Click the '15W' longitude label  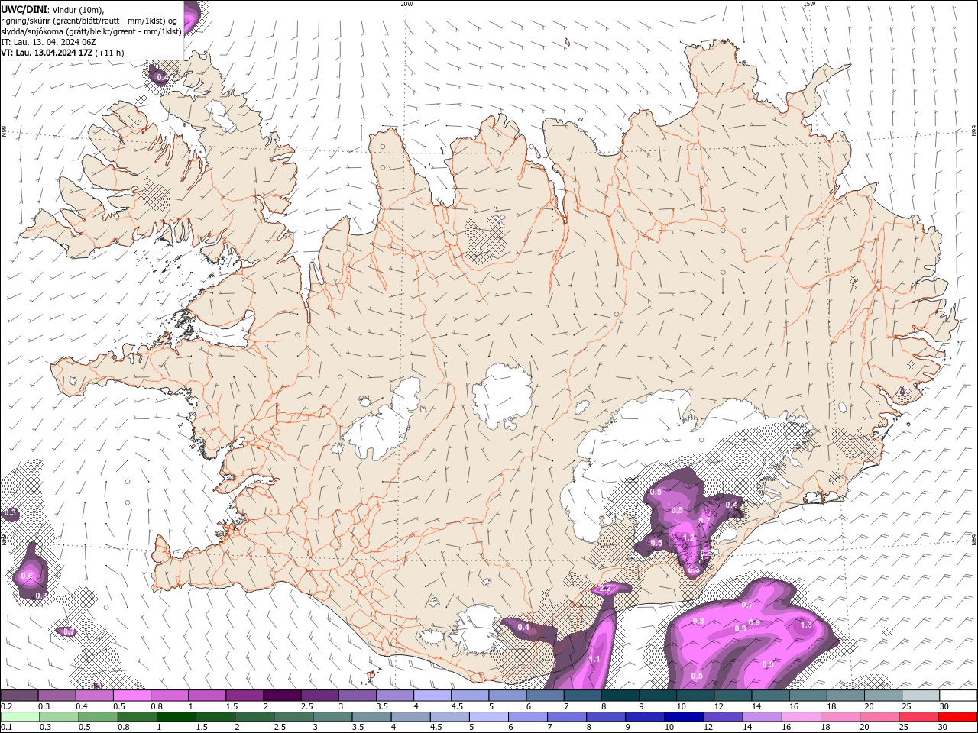click(808, 4)
